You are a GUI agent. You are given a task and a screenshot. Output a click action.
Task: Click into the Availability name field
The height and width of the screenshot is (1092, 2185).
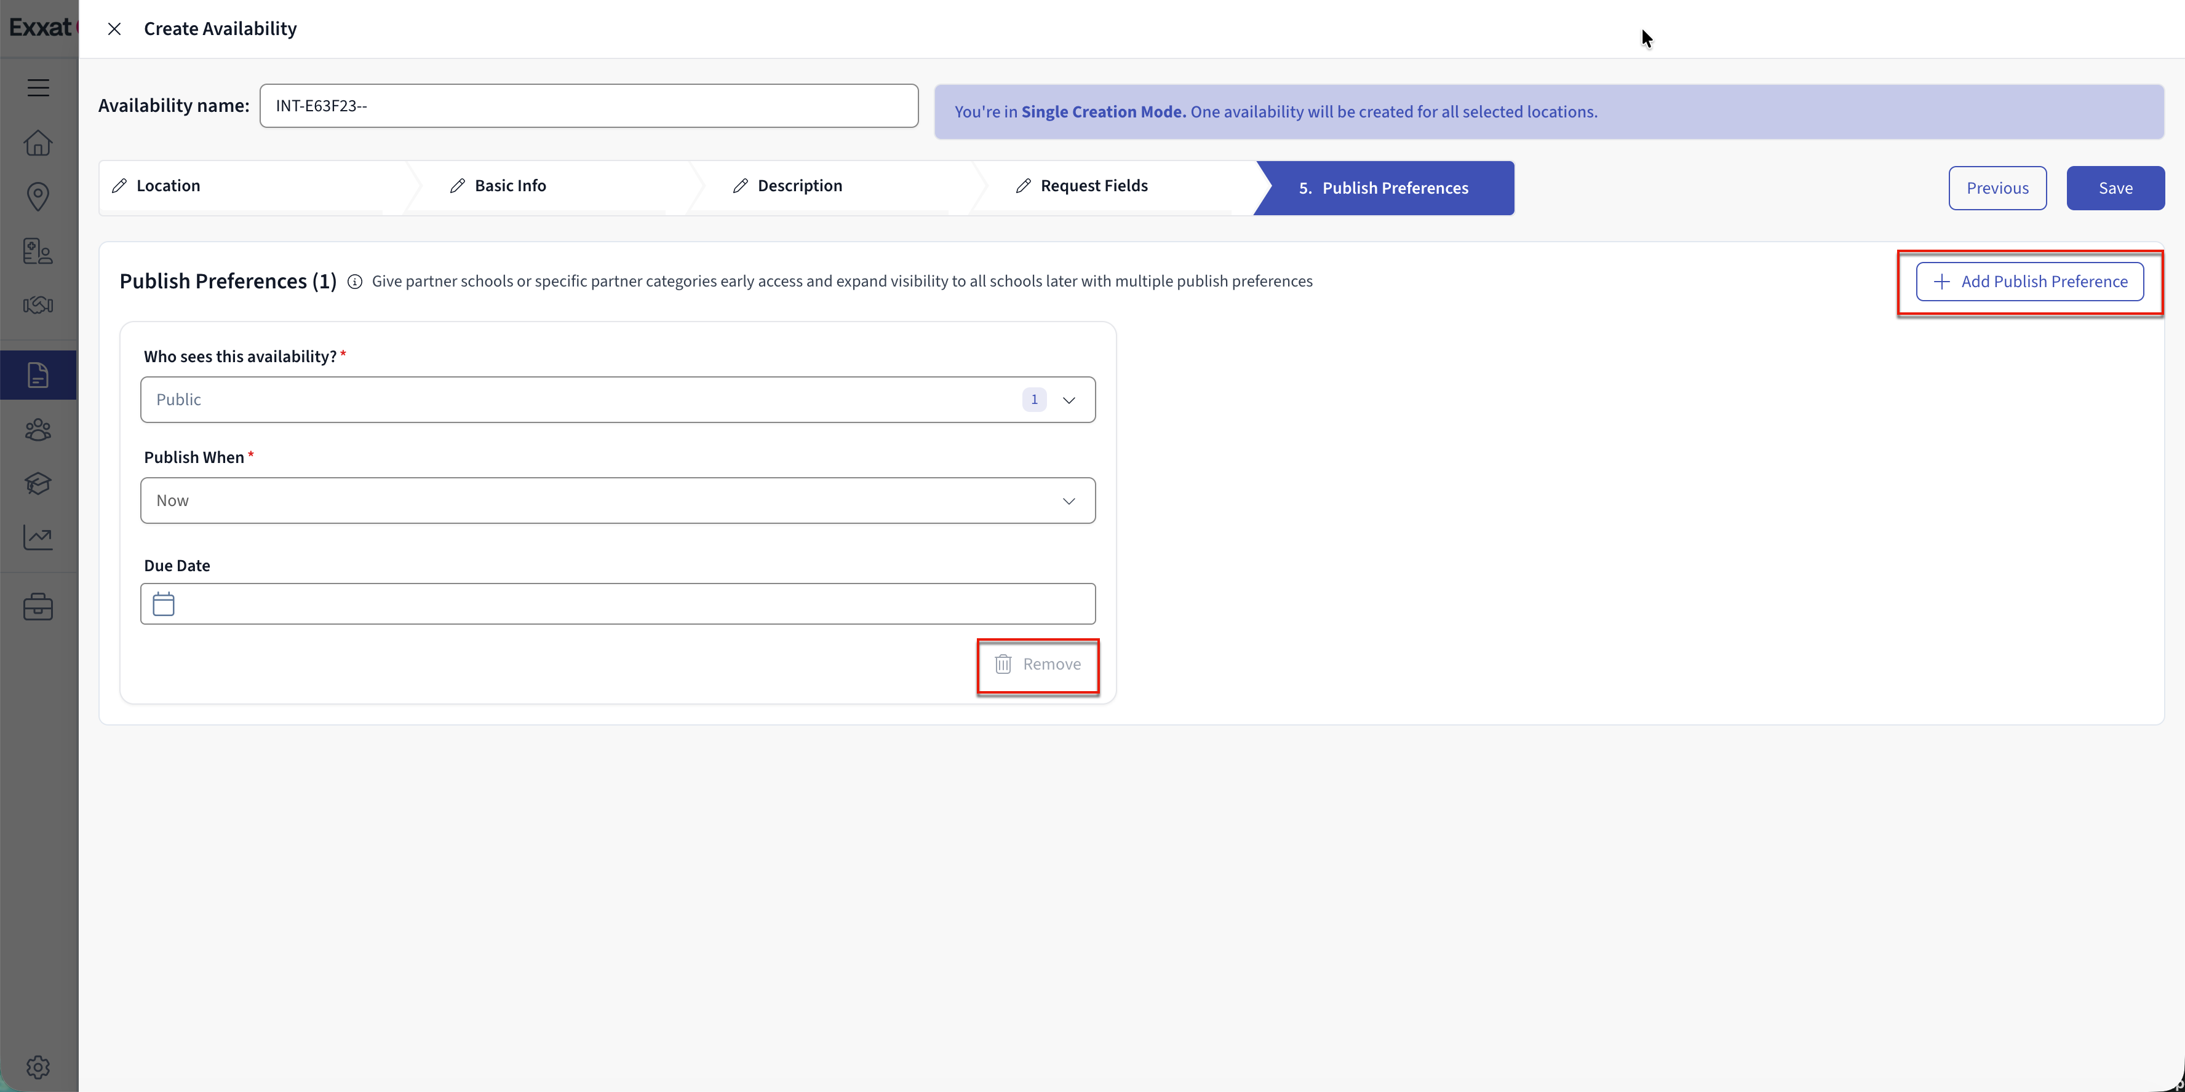pyautogui.click(x=589, y=107)
